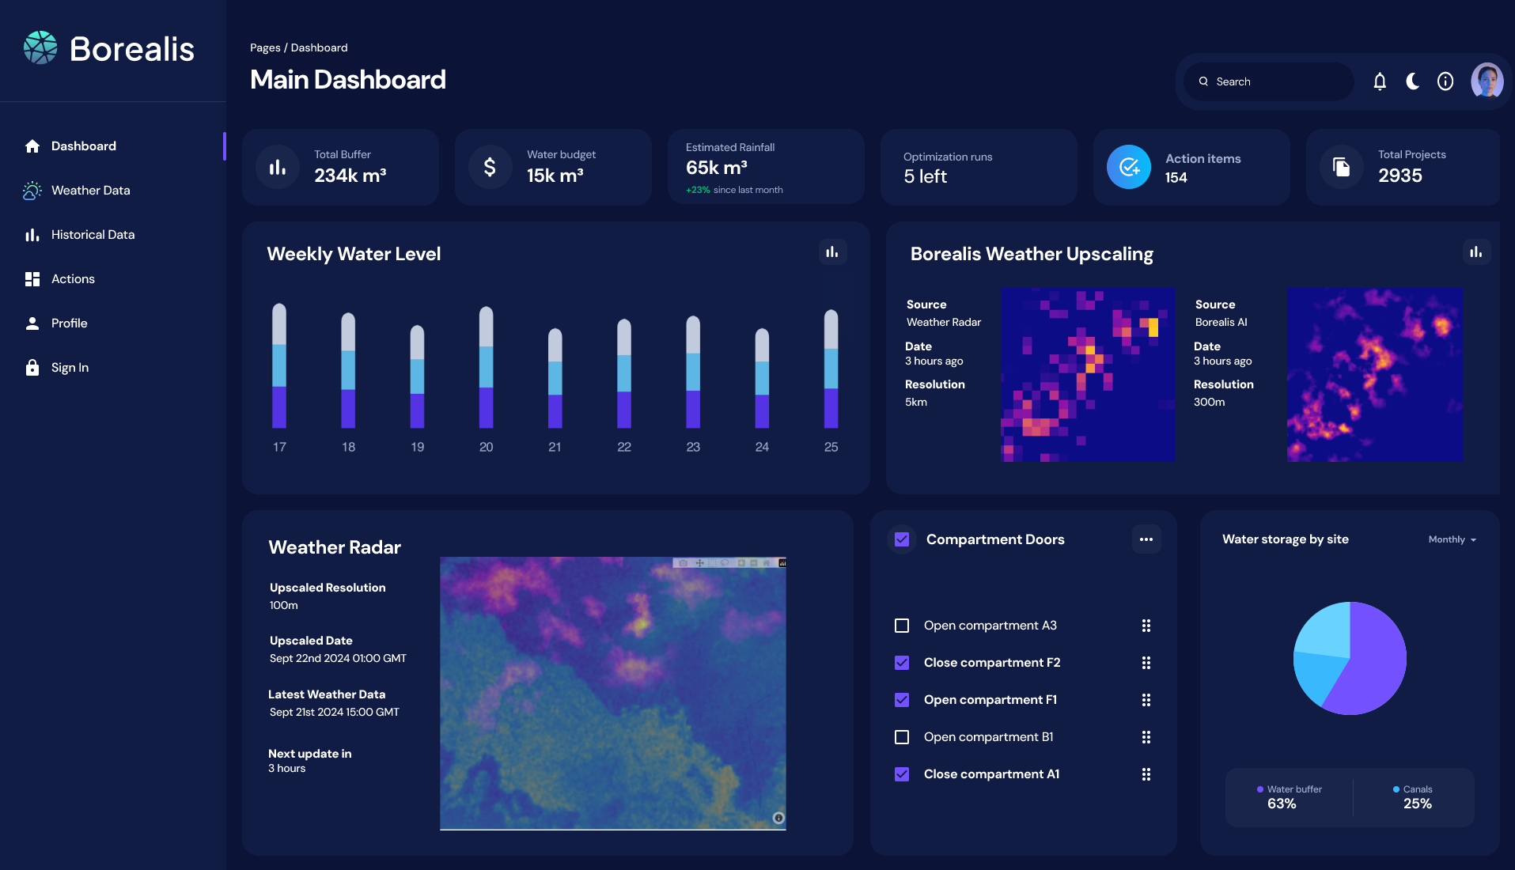This screenshot has width=1515, height=870.
Task: Click Canals legend dot
Action: 1396,789
